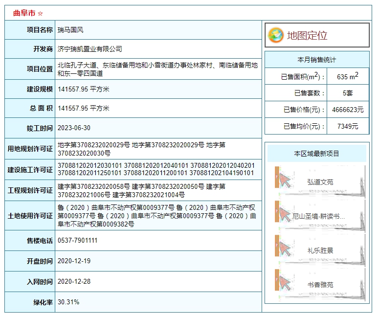Click the 本月销售统计 header
The image size is (378, 317).
click(x=317, y=60)
